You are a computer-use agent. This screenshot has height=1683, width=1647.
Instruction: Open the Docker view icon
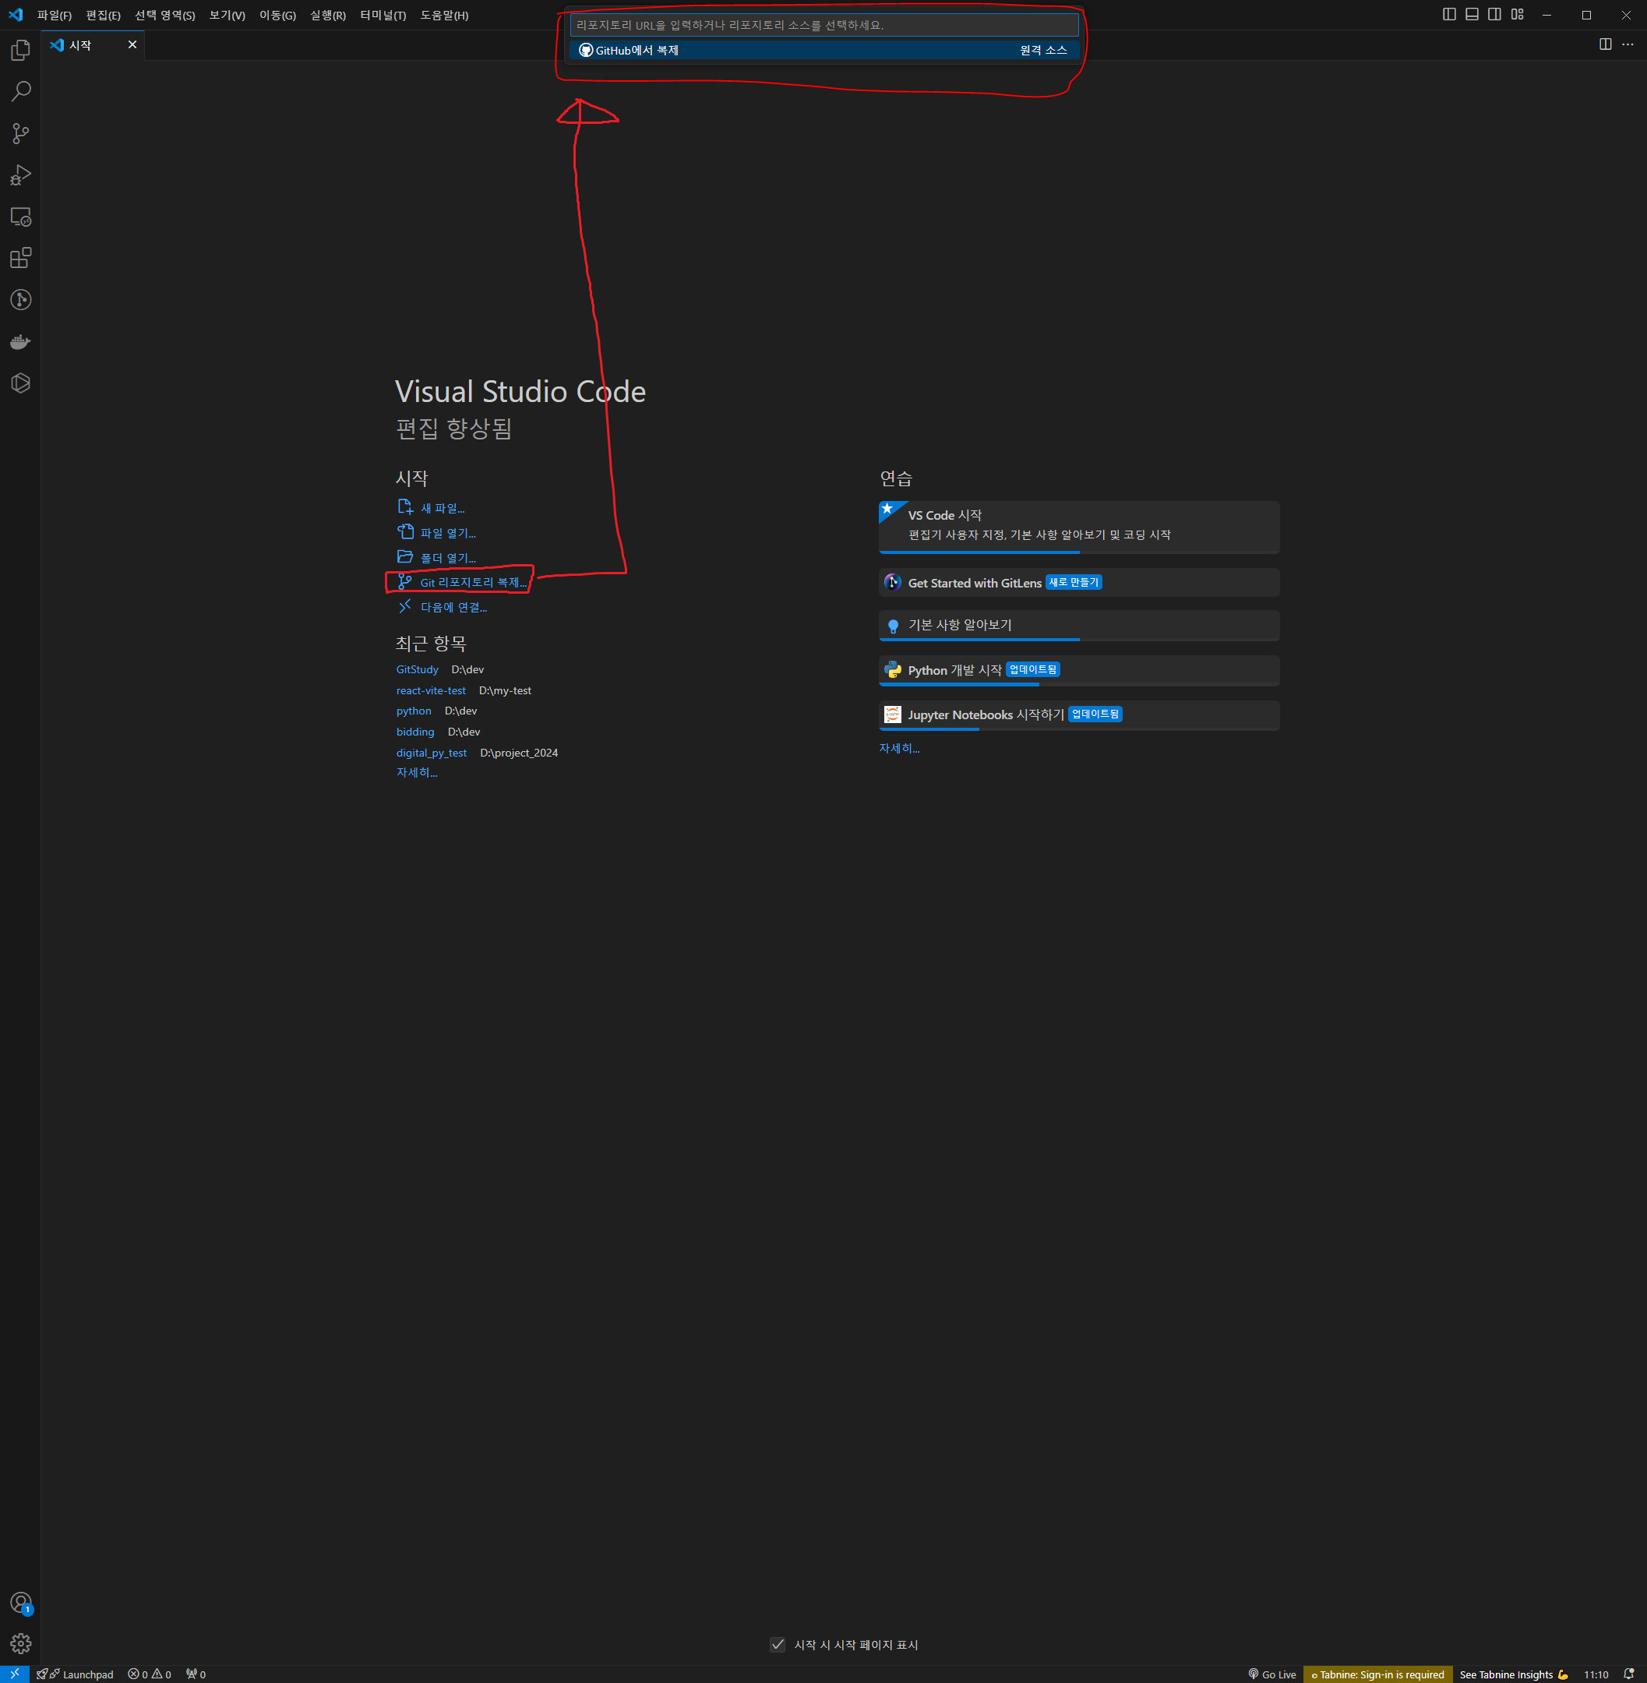(21, 341)
